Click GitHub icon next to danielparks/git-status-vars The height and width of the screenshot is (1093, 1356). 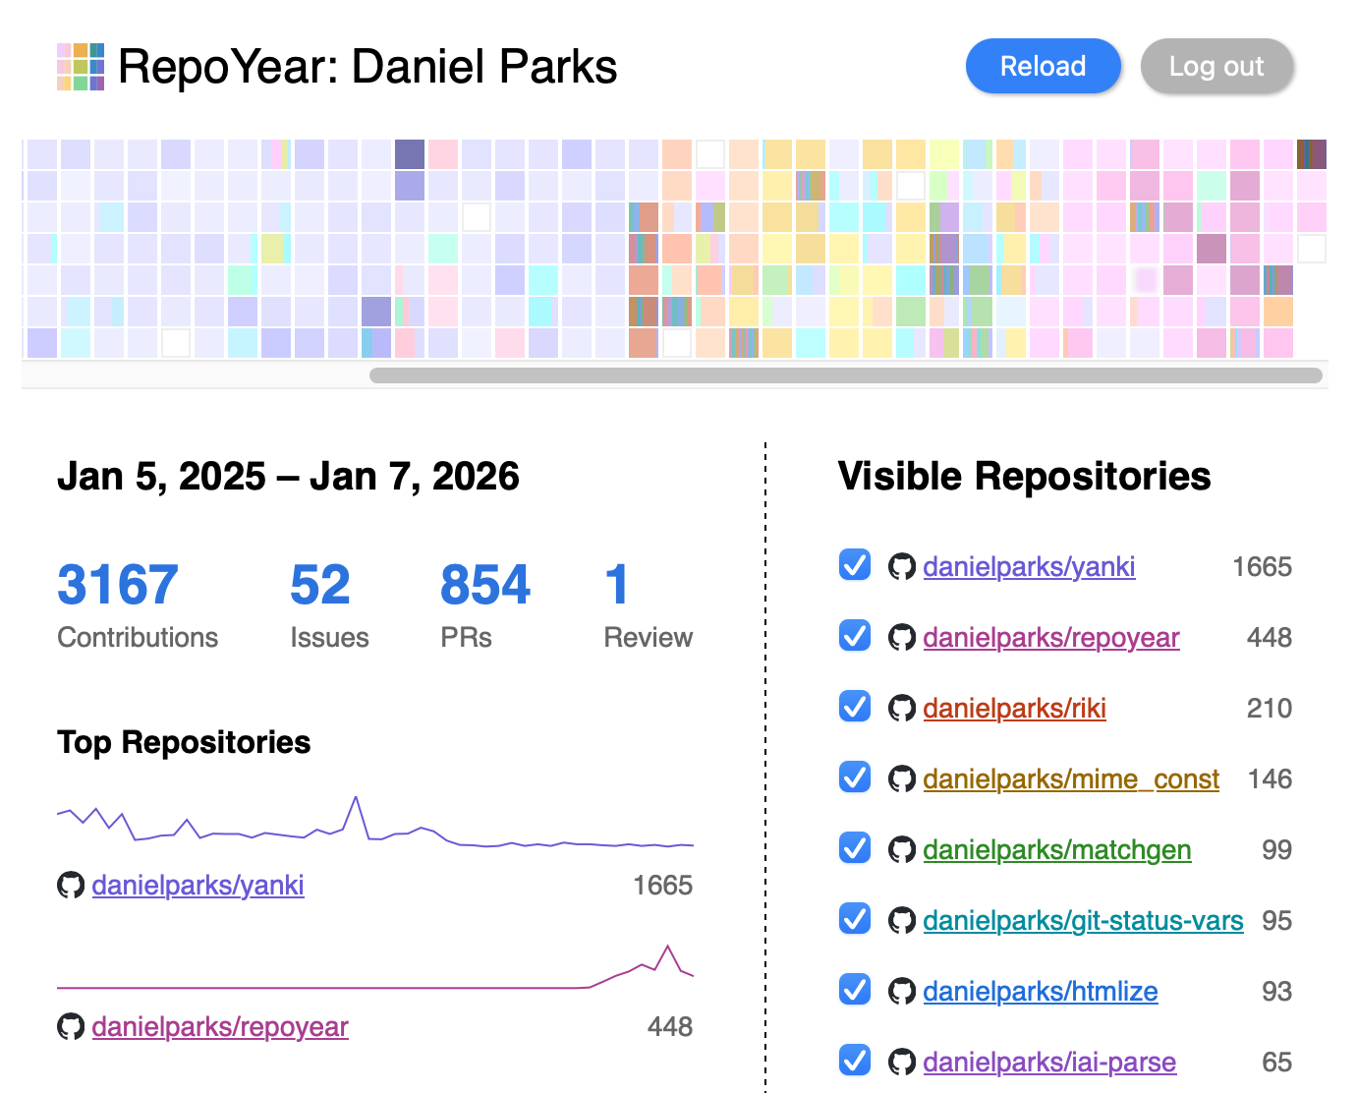tap(901, 920)
